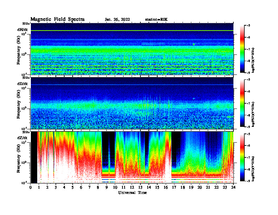Open the dZ/dt spectrogram plot
278x215 pixels.
click(x=132, y=157)
